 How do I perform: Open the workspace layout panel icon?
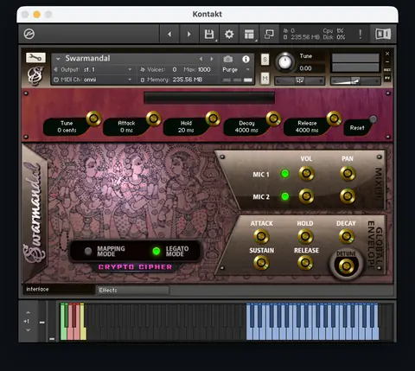click(x=249, y=34)
